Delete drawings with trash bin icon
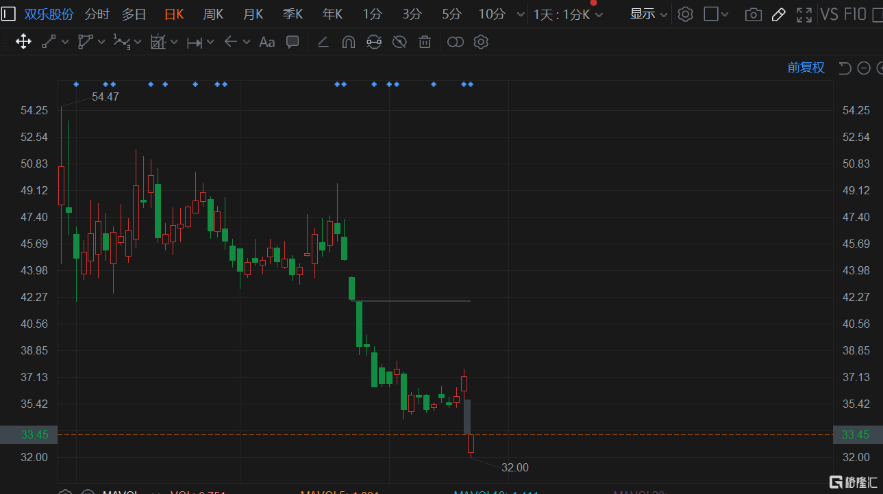 [425, 42]
